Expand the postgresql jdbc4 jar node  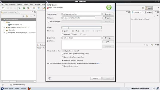pos(4,33)
